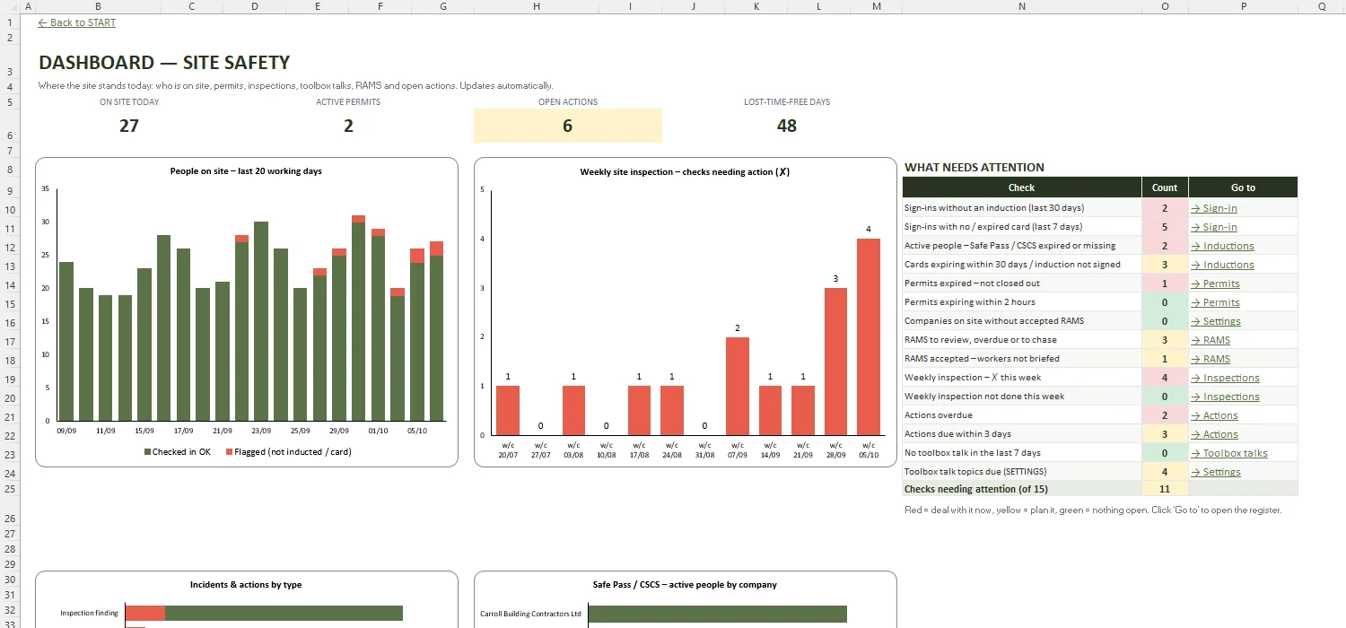
Task: Go to Inspections for weekly inspection ✗ this week
Action: point(1225,378)
